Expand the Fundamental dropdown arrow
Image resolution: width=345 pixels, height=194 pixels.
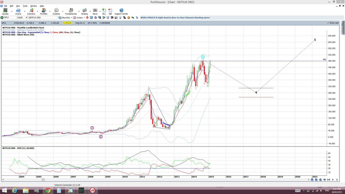pyautogui.click(x=79, y=11)
